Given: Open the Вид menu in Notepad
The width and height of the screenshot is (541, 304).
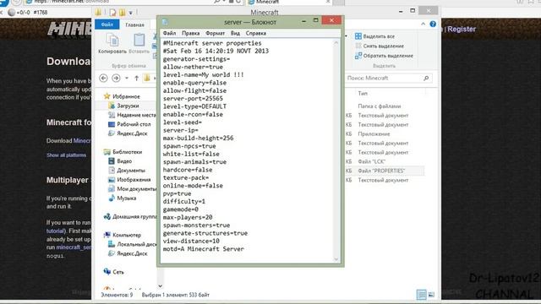Looking at the screenshot, I should coord(235,33).
